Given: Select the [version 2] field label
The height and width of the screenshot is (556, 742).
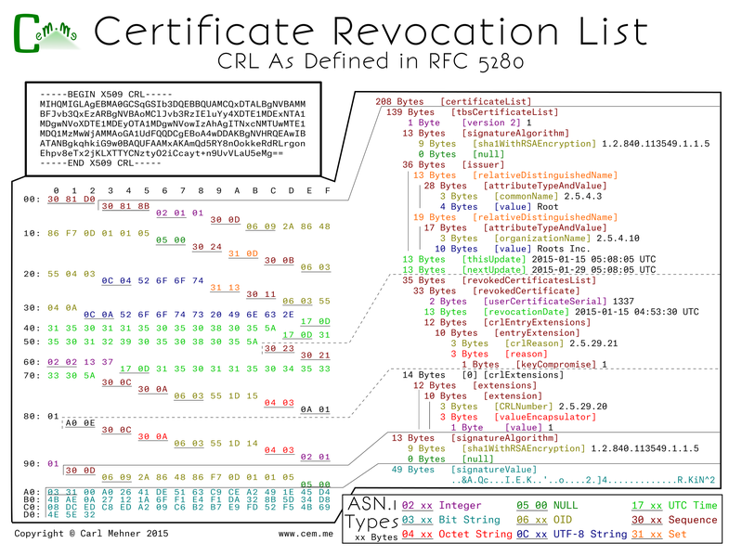Looking at the screenshot, I should point(491,123).
